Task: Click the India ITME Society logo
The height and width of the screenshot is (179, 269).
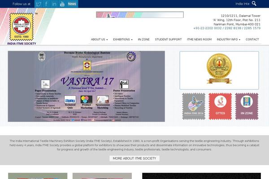Action: click(22, 29)
